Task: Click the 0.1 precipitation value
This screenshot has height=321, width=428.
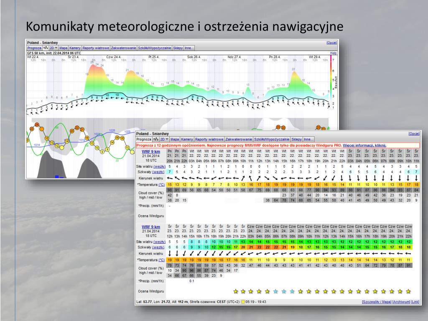Action: [x=192, y=281]
